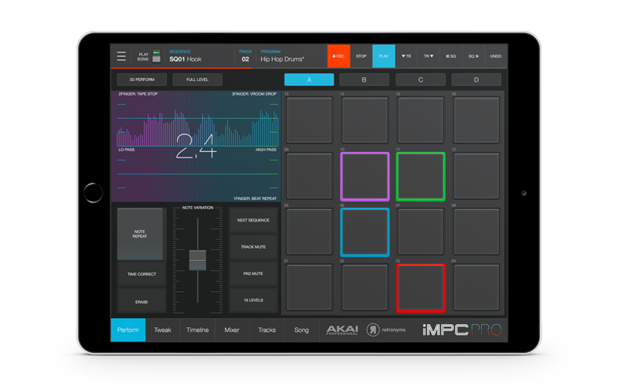The image size is (618, 386).
Task: Toggle the Full Level button
Action: point(197,80)
